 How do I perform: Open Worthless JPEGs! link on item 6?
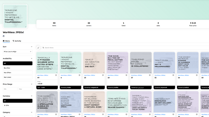(66, 75)
